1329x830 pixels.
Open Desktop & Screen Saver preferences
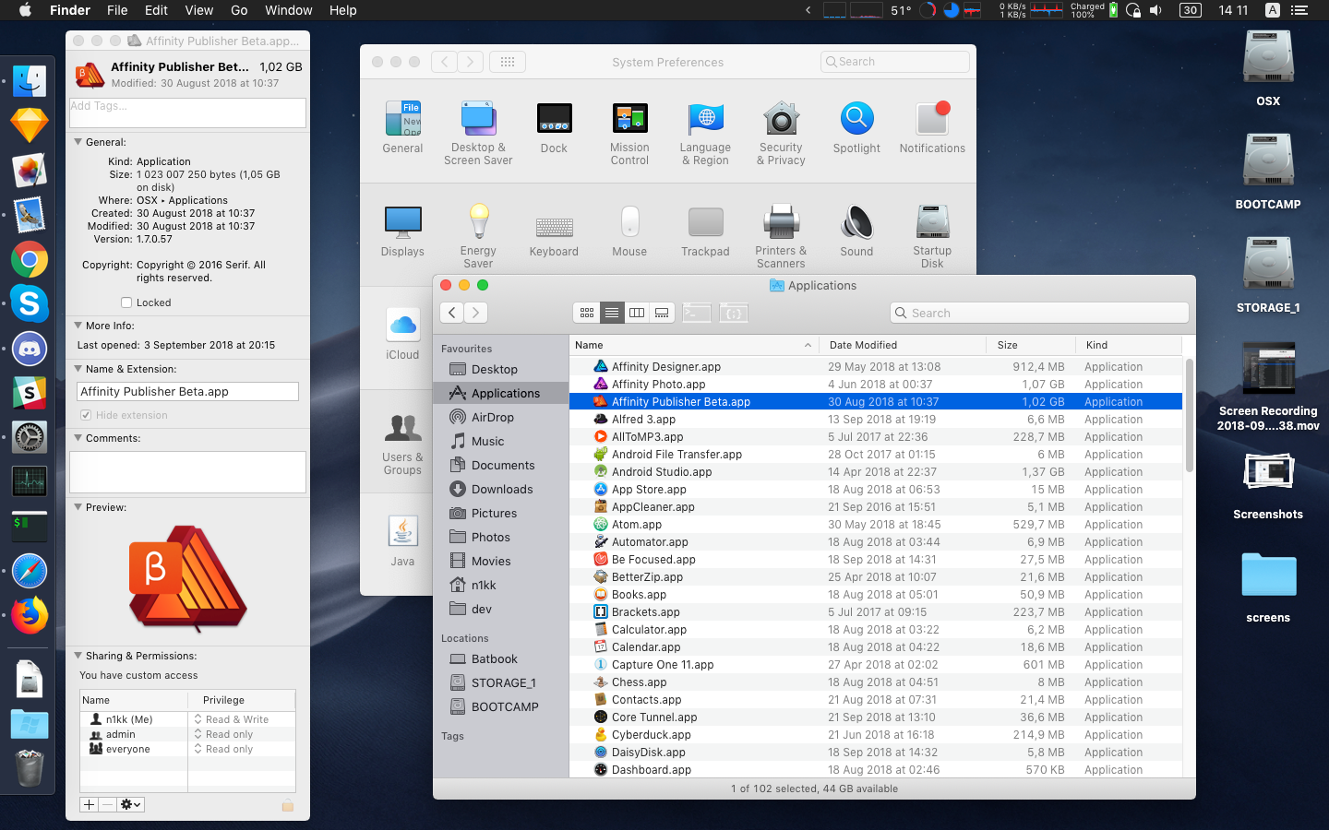tap(478, 134)
